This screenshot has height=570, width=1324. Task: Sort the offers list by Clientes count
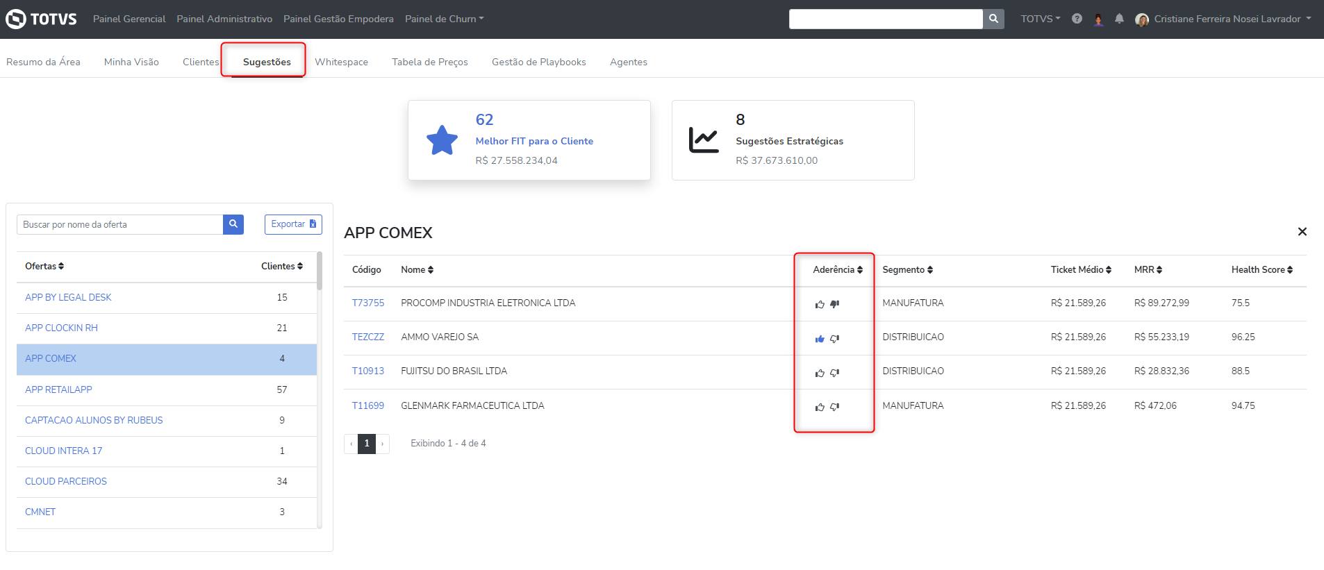[x=282, y=266]
